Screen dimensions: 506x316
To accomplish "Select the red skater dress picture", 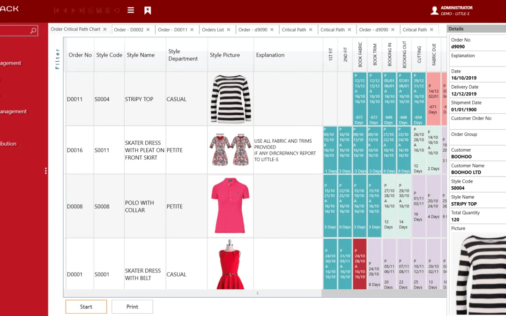I will 231,265.
